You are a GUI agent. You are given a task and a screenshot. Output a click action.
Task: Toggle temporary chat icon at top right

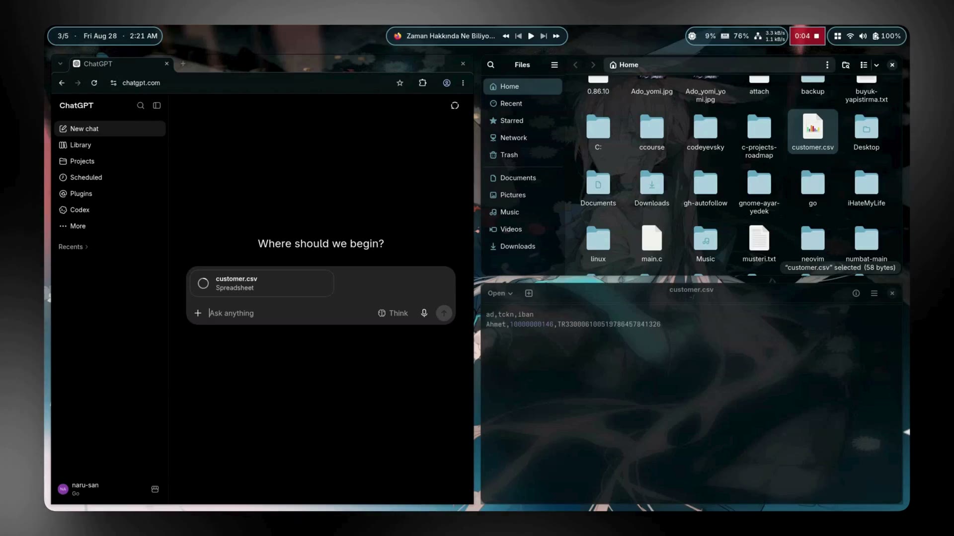[455, 106]
